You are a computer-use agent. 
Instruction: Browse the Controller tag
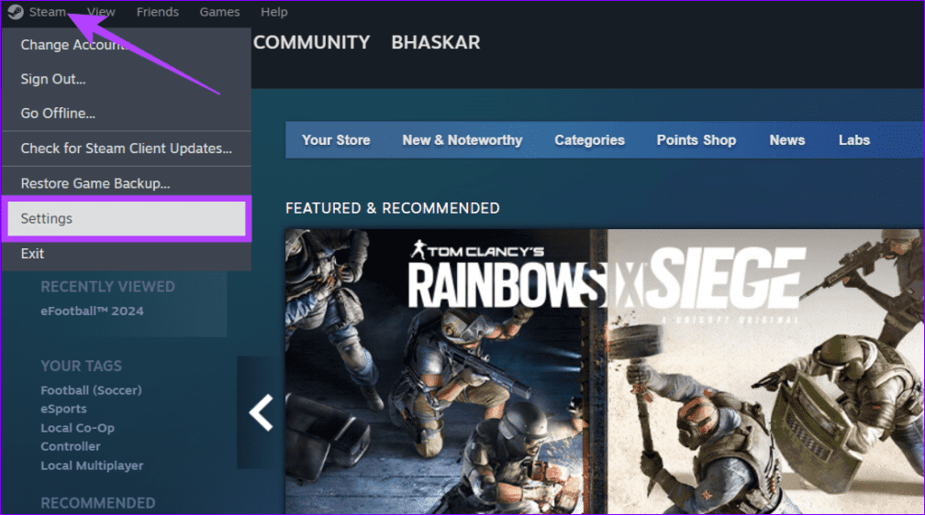tap(70, 446)
